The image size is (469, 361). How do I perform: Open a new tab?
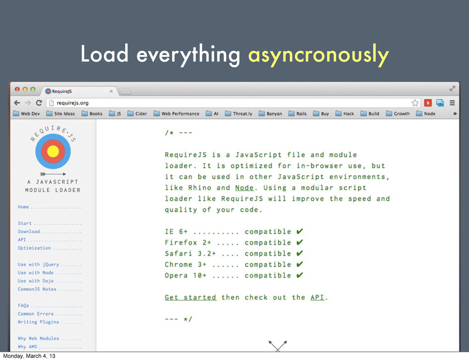125,91
